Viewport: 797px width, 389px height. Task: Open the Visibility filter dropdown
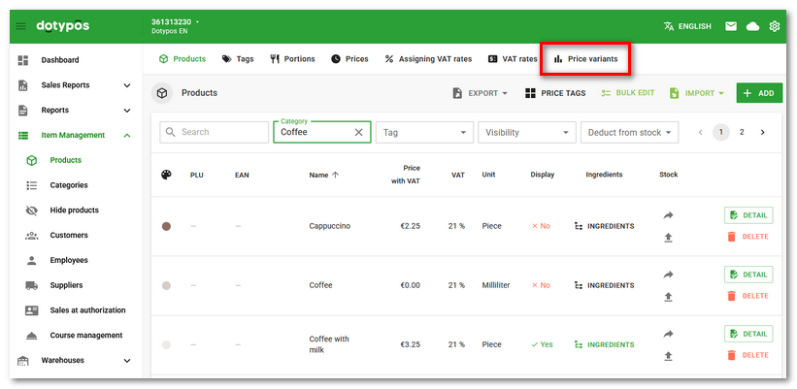tap(525, 132)
